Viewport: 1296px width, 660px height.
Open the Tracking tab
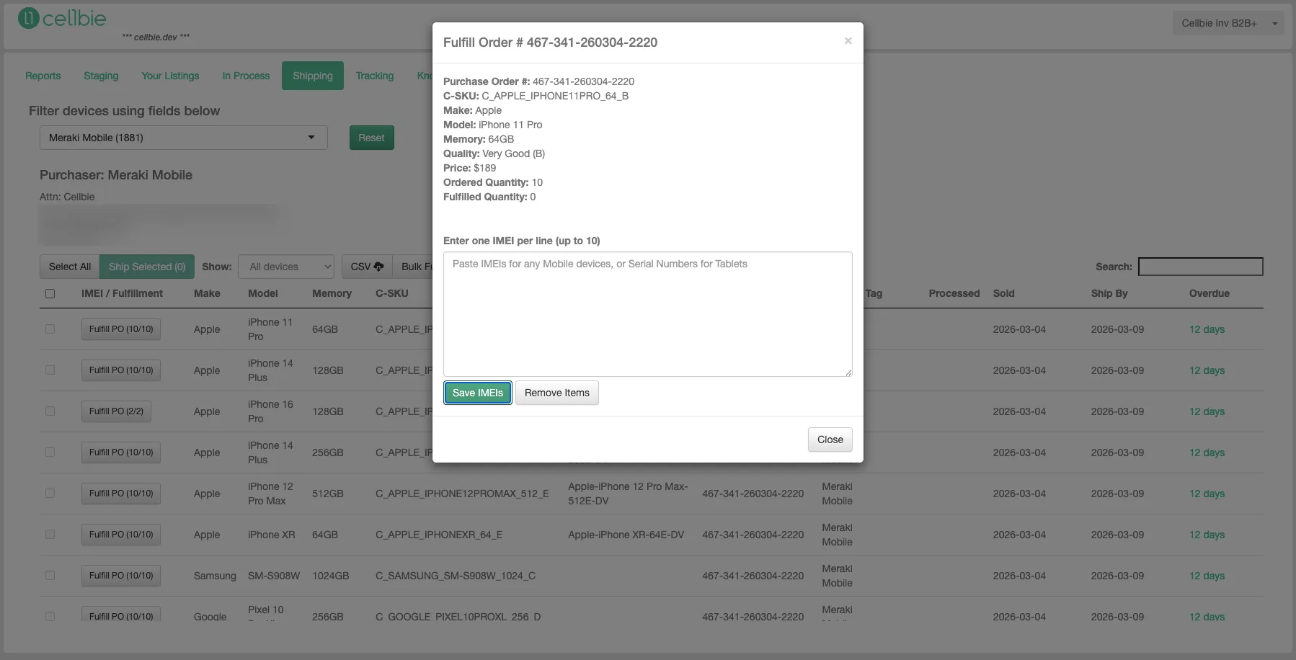(375, 76)
